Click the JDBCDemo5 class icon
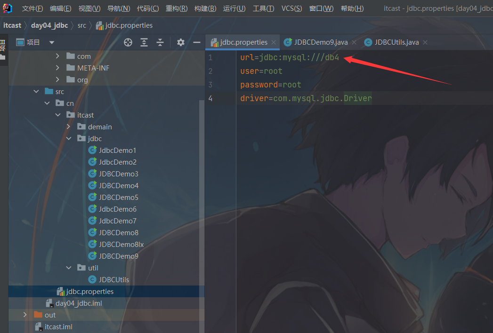 coord(92,197)
